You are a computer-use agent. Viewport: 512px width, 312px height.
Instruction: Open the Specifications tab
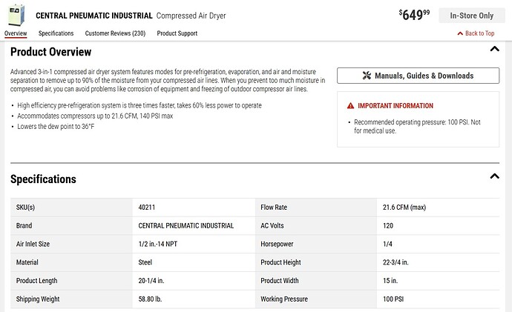(x=56, y=33)
